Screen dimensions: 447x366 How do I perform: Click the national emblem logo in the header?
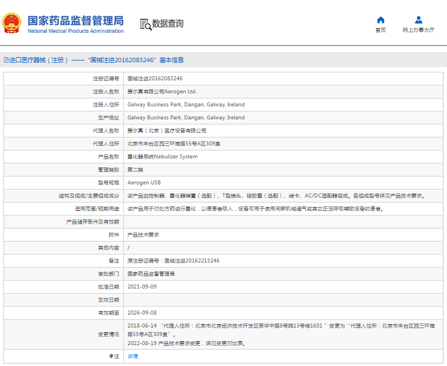[x=12, y=24]
